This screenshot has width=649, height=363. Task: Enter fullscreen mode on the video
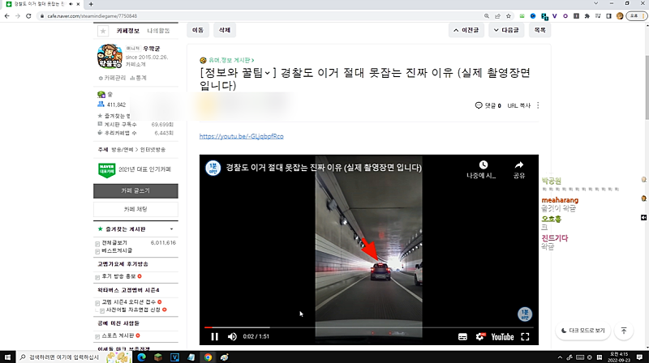click(525, 336)
